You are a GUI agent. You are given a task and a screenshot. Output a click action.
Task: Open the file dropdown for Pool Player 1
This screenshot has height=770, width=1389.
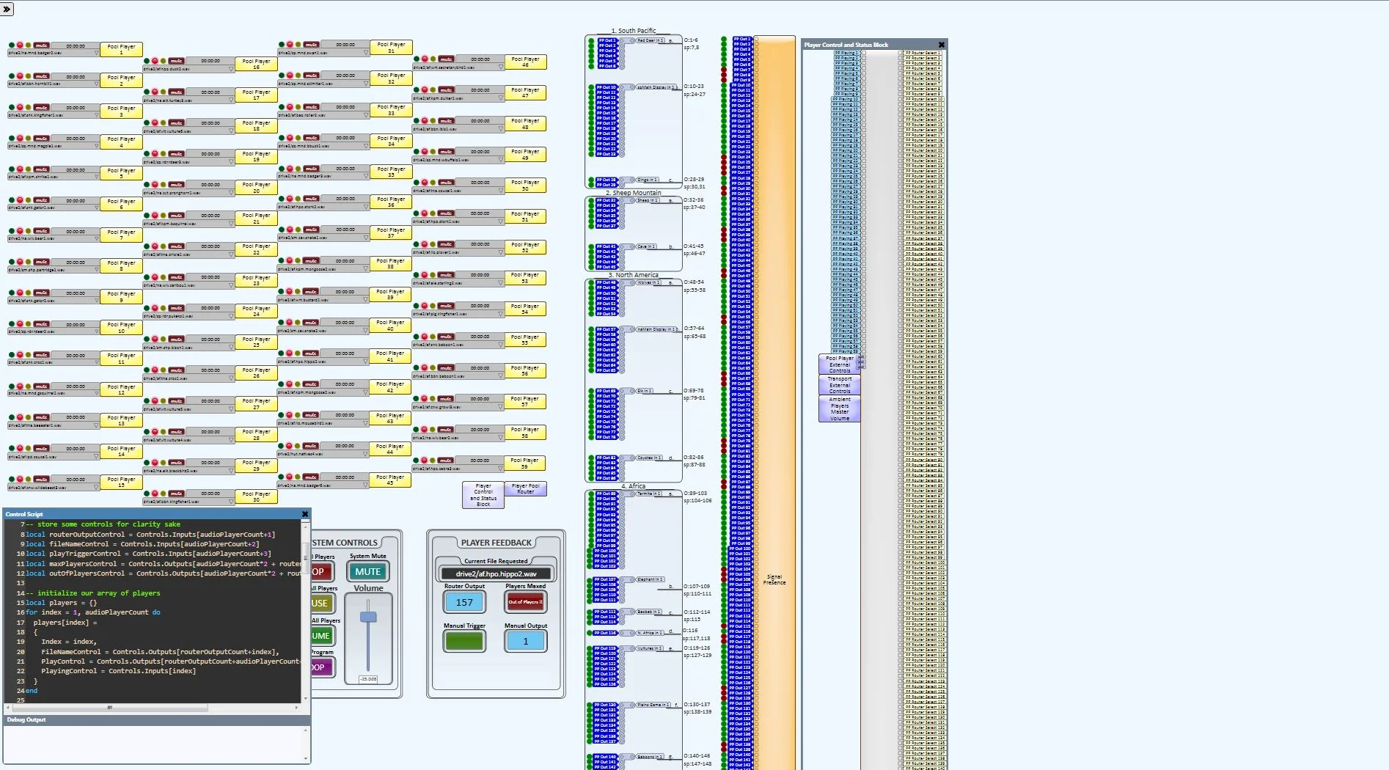tap(96, 54)
